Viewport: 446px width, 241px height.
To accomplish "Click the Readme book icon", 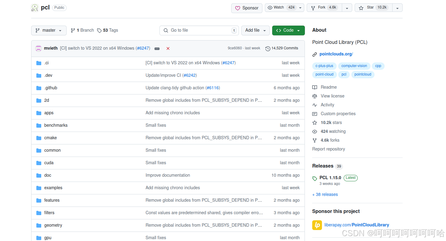I will coord(315,87).
